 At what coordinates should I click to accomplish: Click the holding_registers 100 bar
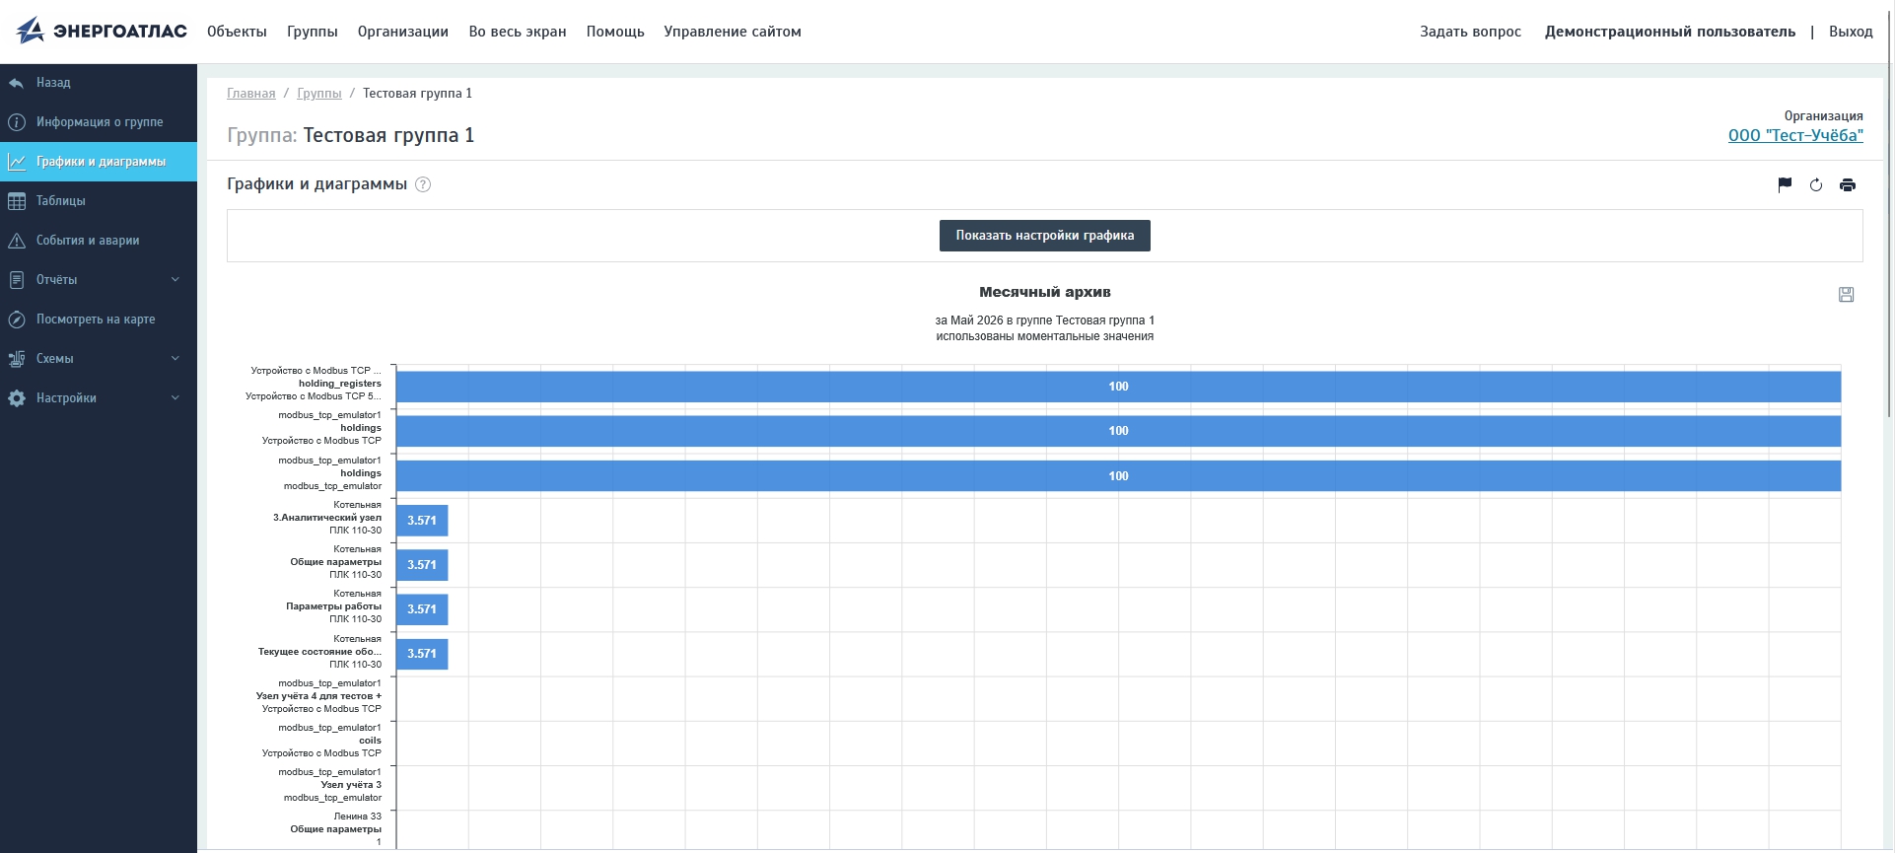point(1118,387)
